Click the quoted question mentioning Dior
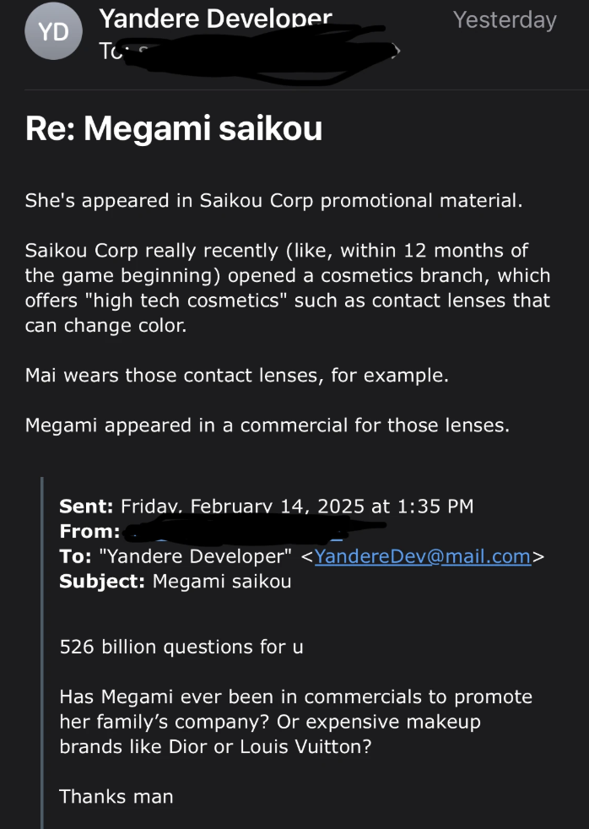589x829 pixels. coord(295,722)
